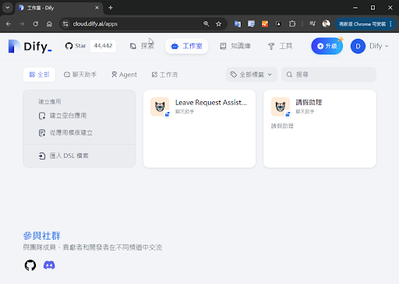399x284 pixels.
Task: Open the Google Translate extension
Action: point(238,24)
